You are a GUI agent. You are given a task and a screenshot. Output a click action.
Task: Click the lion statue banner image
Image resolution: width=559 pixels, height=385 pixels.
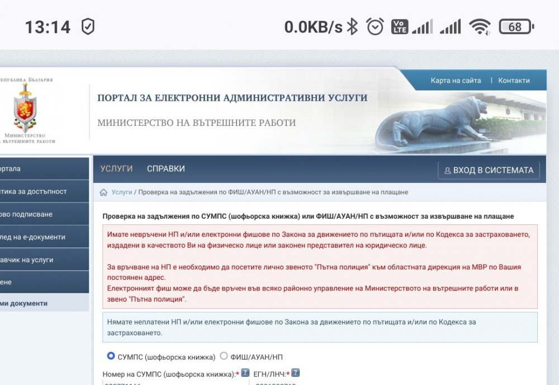(436, 123)
